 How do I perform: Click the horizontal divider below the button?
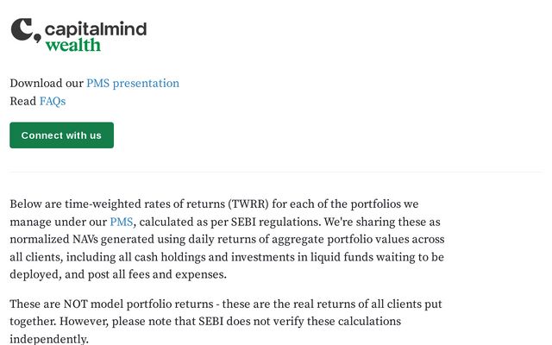tap(276, 172)
